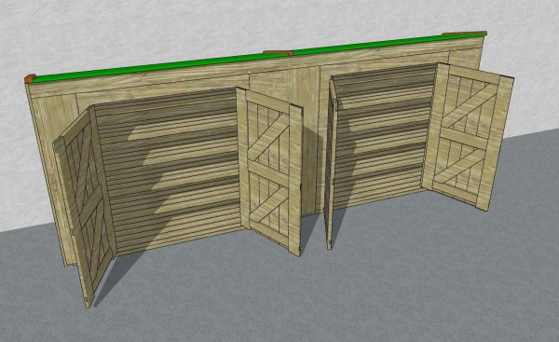Screen dimensions: 559x342
Task: Click the orange cap at roof's center
Action: [x=278, y=53]
